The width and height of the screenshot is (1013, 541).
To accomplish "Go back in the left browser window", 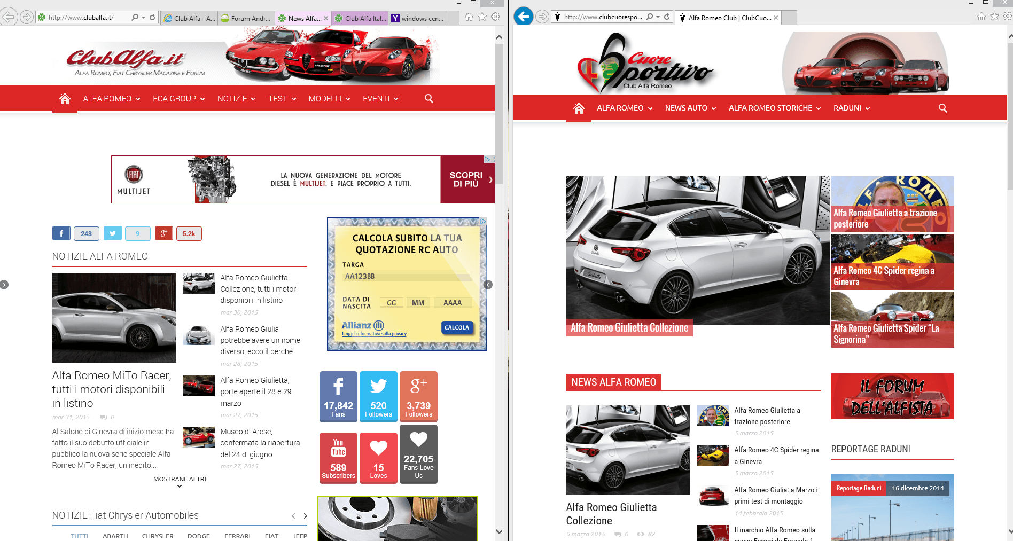I will click(x=9, y=17).
